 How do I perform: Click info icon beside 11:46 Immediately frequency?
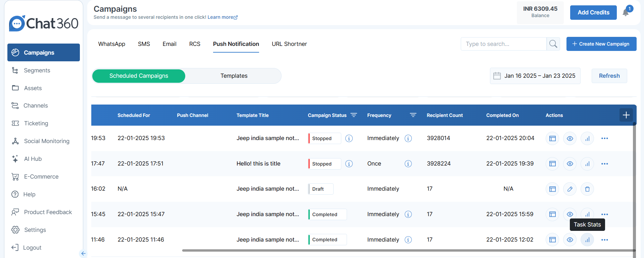408,240
